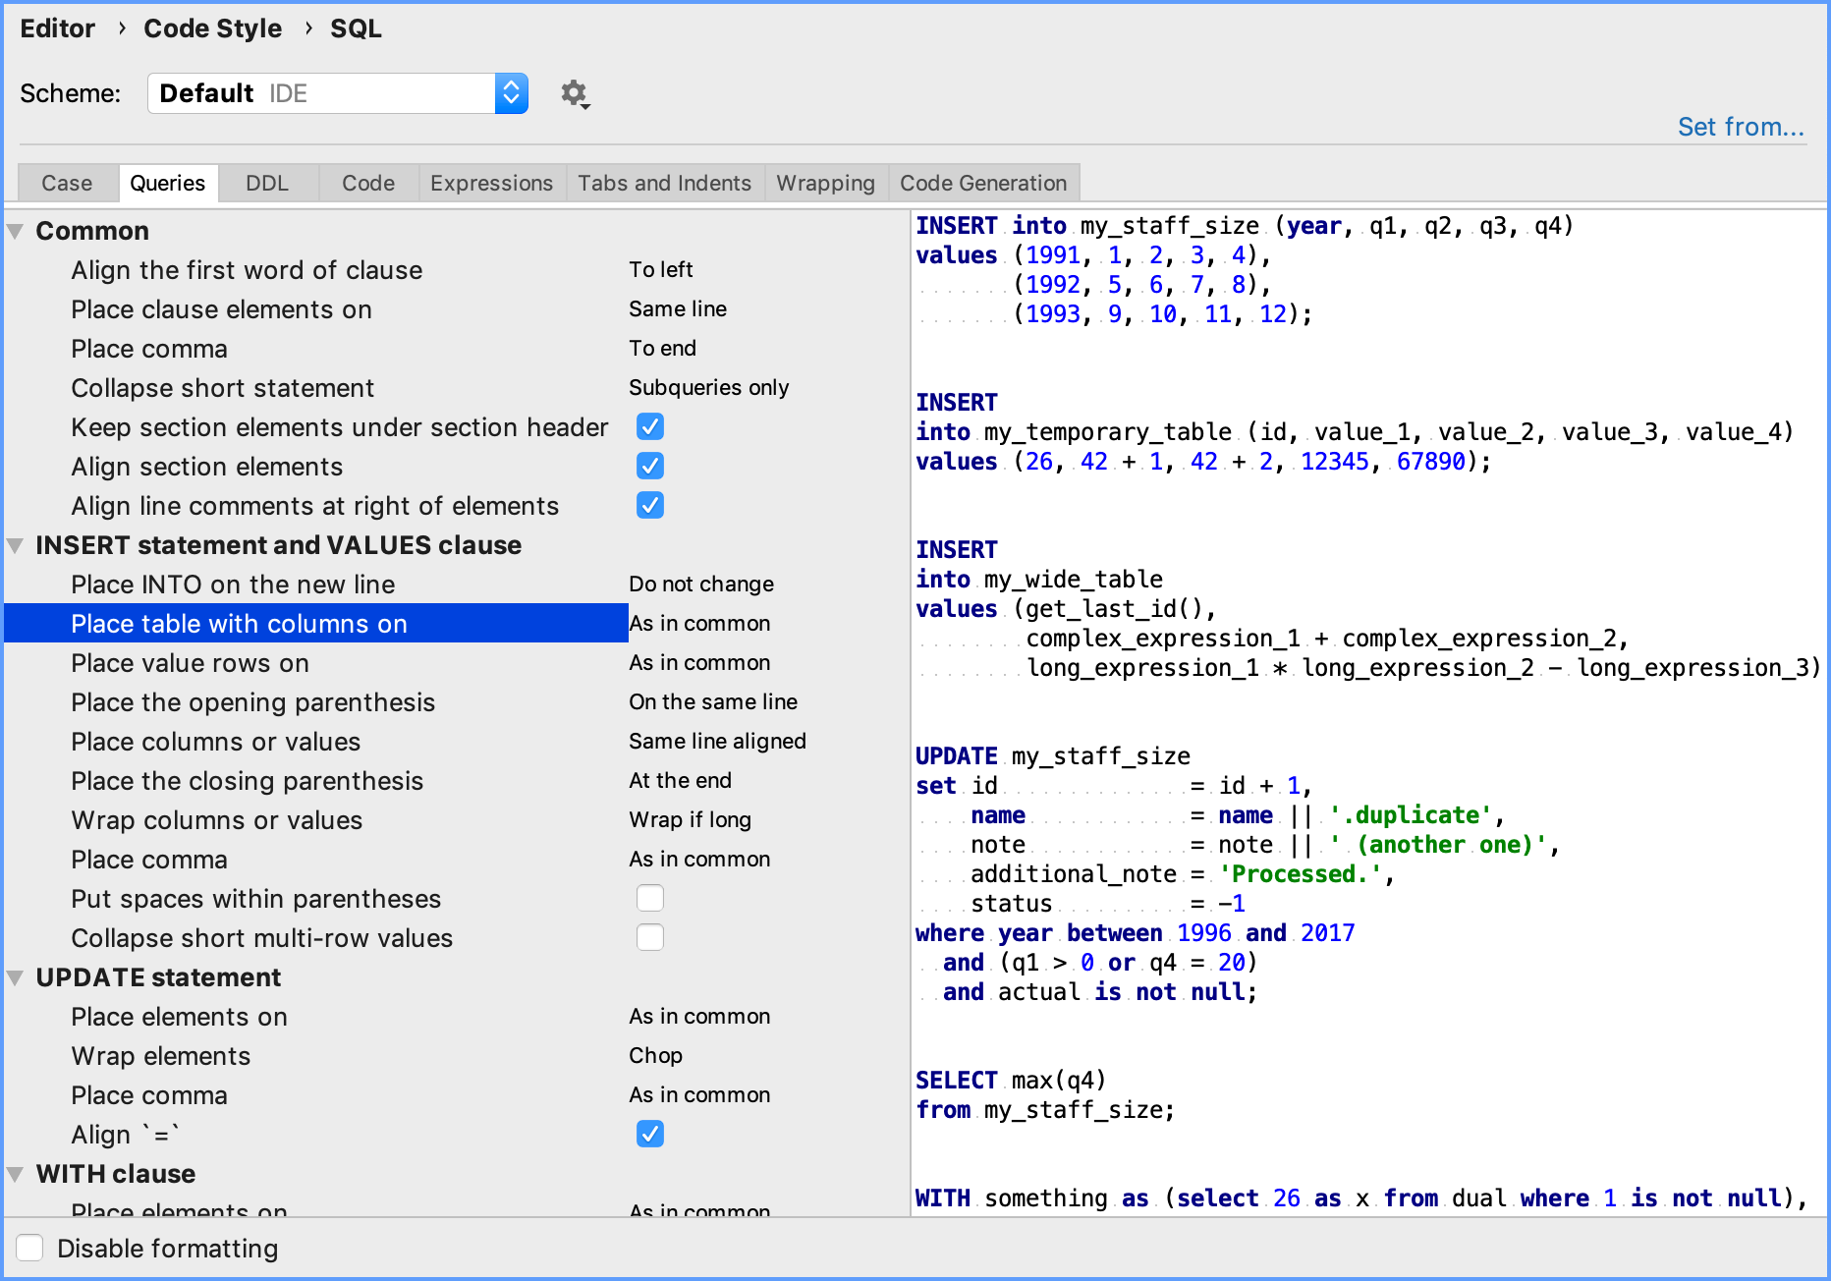The image size is (1831, 1281).
Task: Enable Put spaces within parentheses
Action: (x=650, y=898)
